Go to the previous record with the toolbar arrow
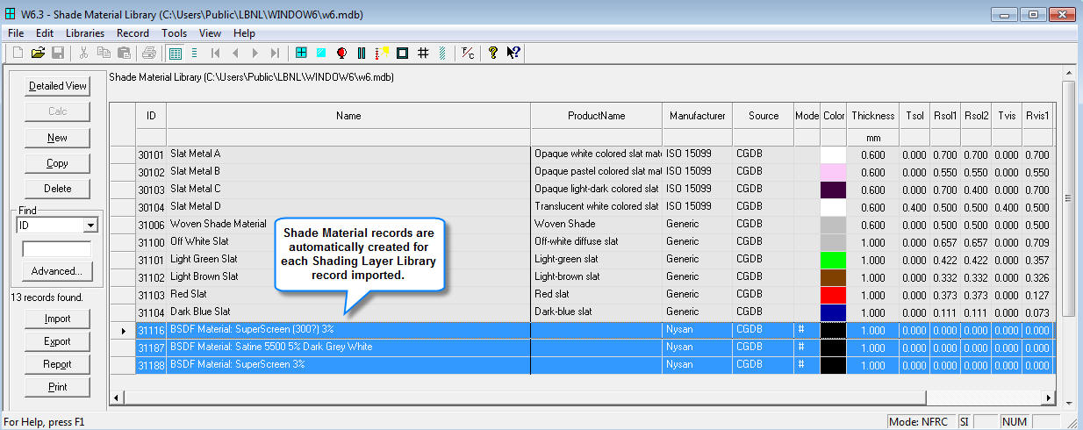 point(235,53)
